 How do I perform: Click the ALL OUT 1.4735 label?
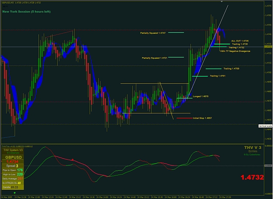tap(240, 41)
